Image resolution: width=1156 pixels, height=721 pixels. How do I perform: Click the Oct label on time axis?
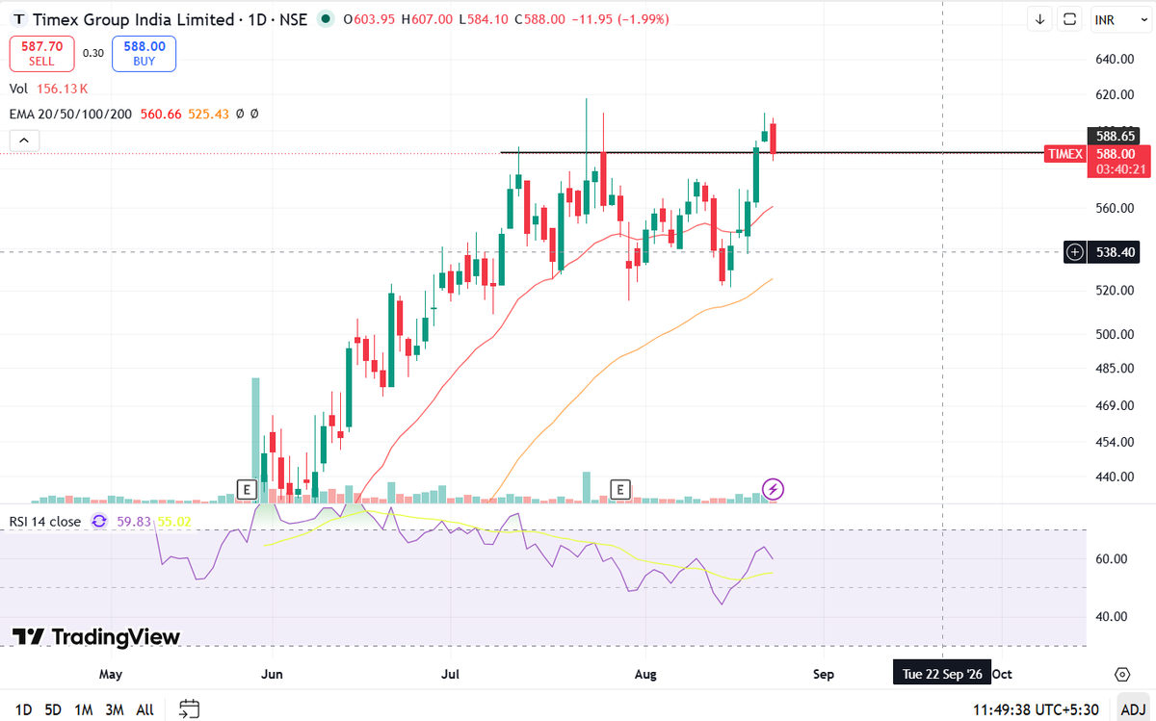click(1002, 675)
